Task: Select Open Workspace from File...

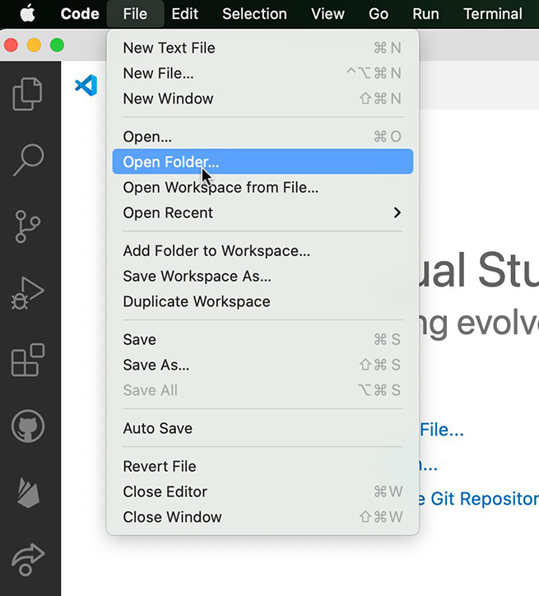Action: point(263,187)
